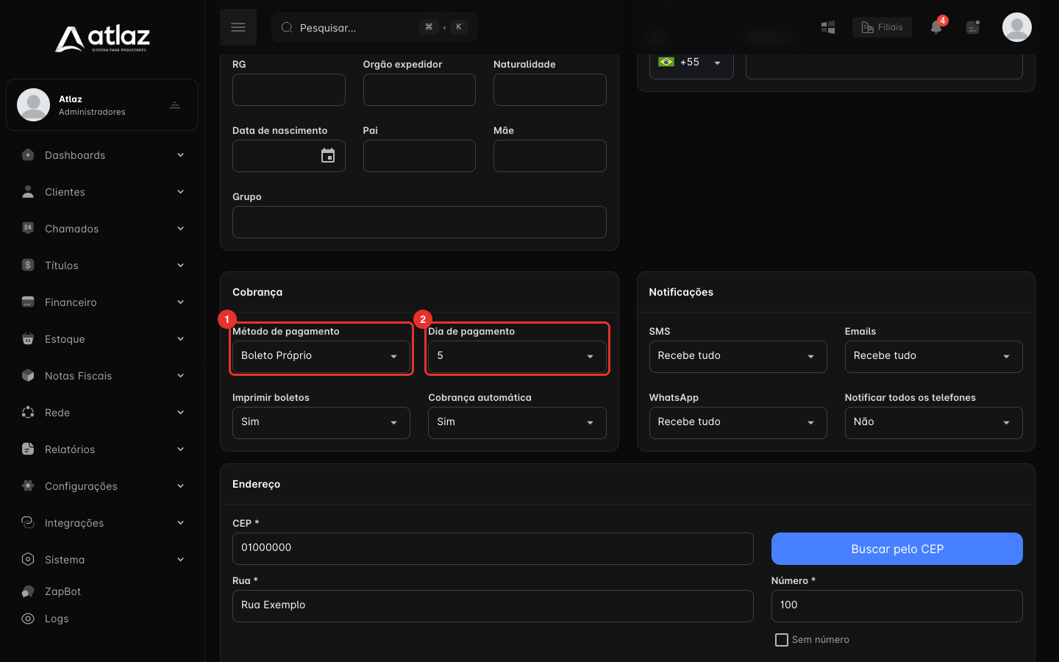Open the Emails notifications dropdown
This screenshot has height=662, width=1059.
(933, 356)
